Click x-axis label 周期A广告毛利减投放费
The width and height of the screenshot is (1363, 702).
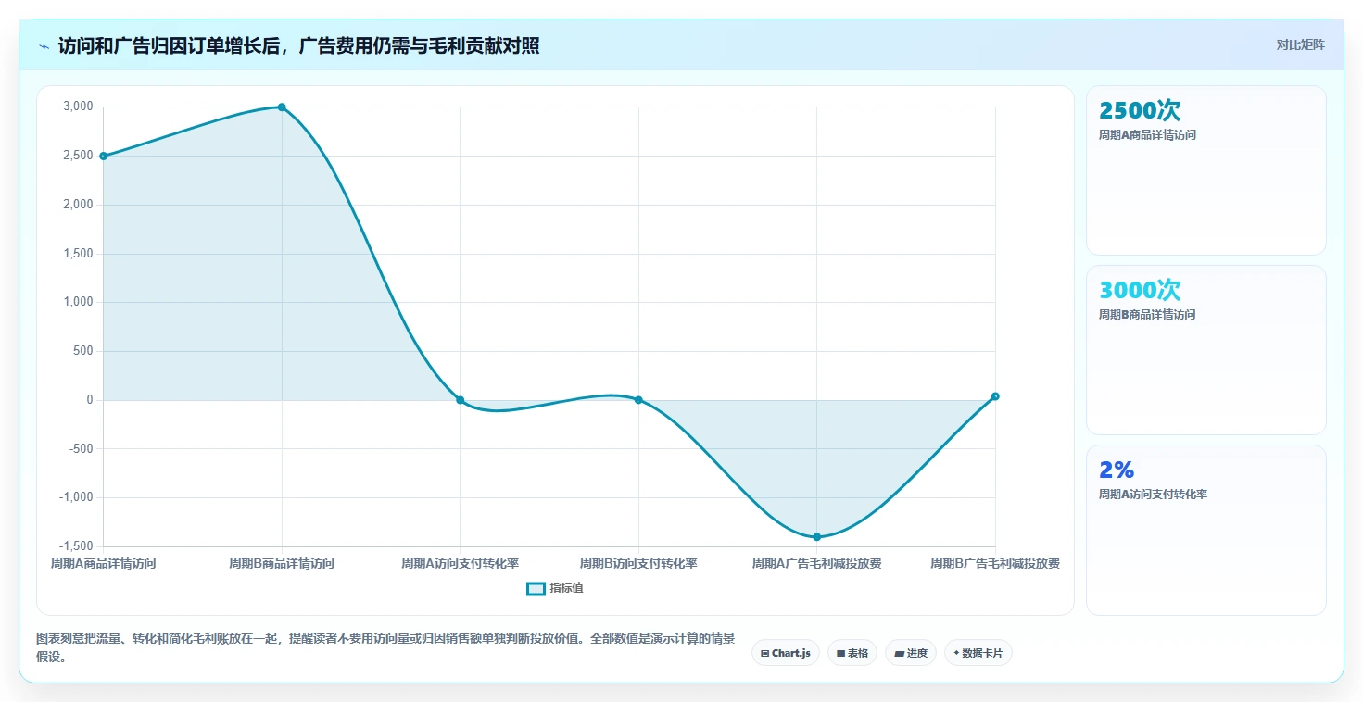pos(816,563)
